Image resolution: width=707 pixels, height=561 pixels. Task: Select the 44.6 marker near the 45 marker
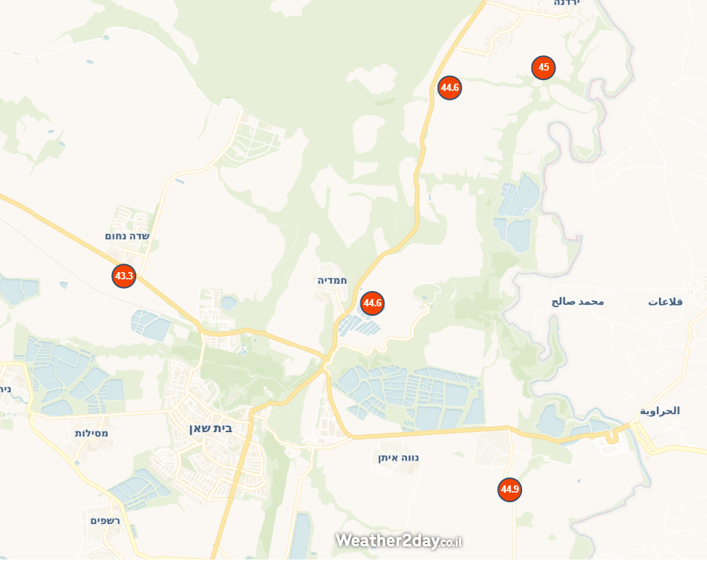(449, 87)
